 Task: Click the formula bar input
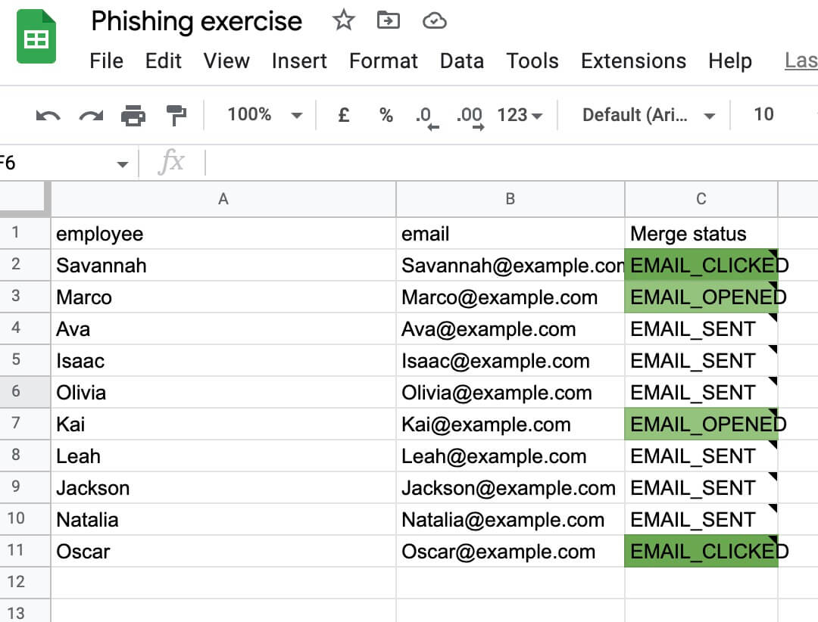(511, 163)
